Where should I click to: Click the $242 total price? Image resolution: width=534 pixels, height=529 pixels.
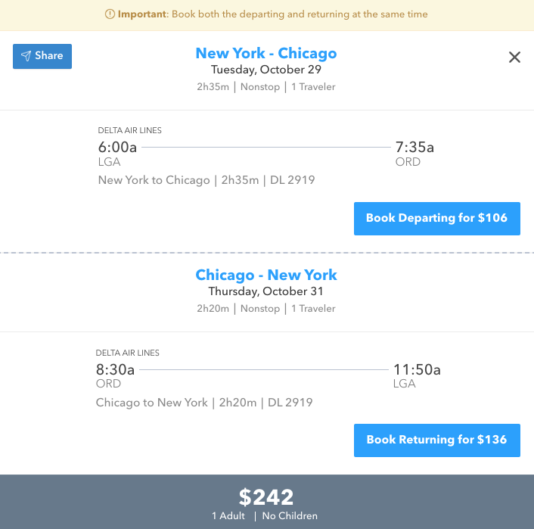266,496
